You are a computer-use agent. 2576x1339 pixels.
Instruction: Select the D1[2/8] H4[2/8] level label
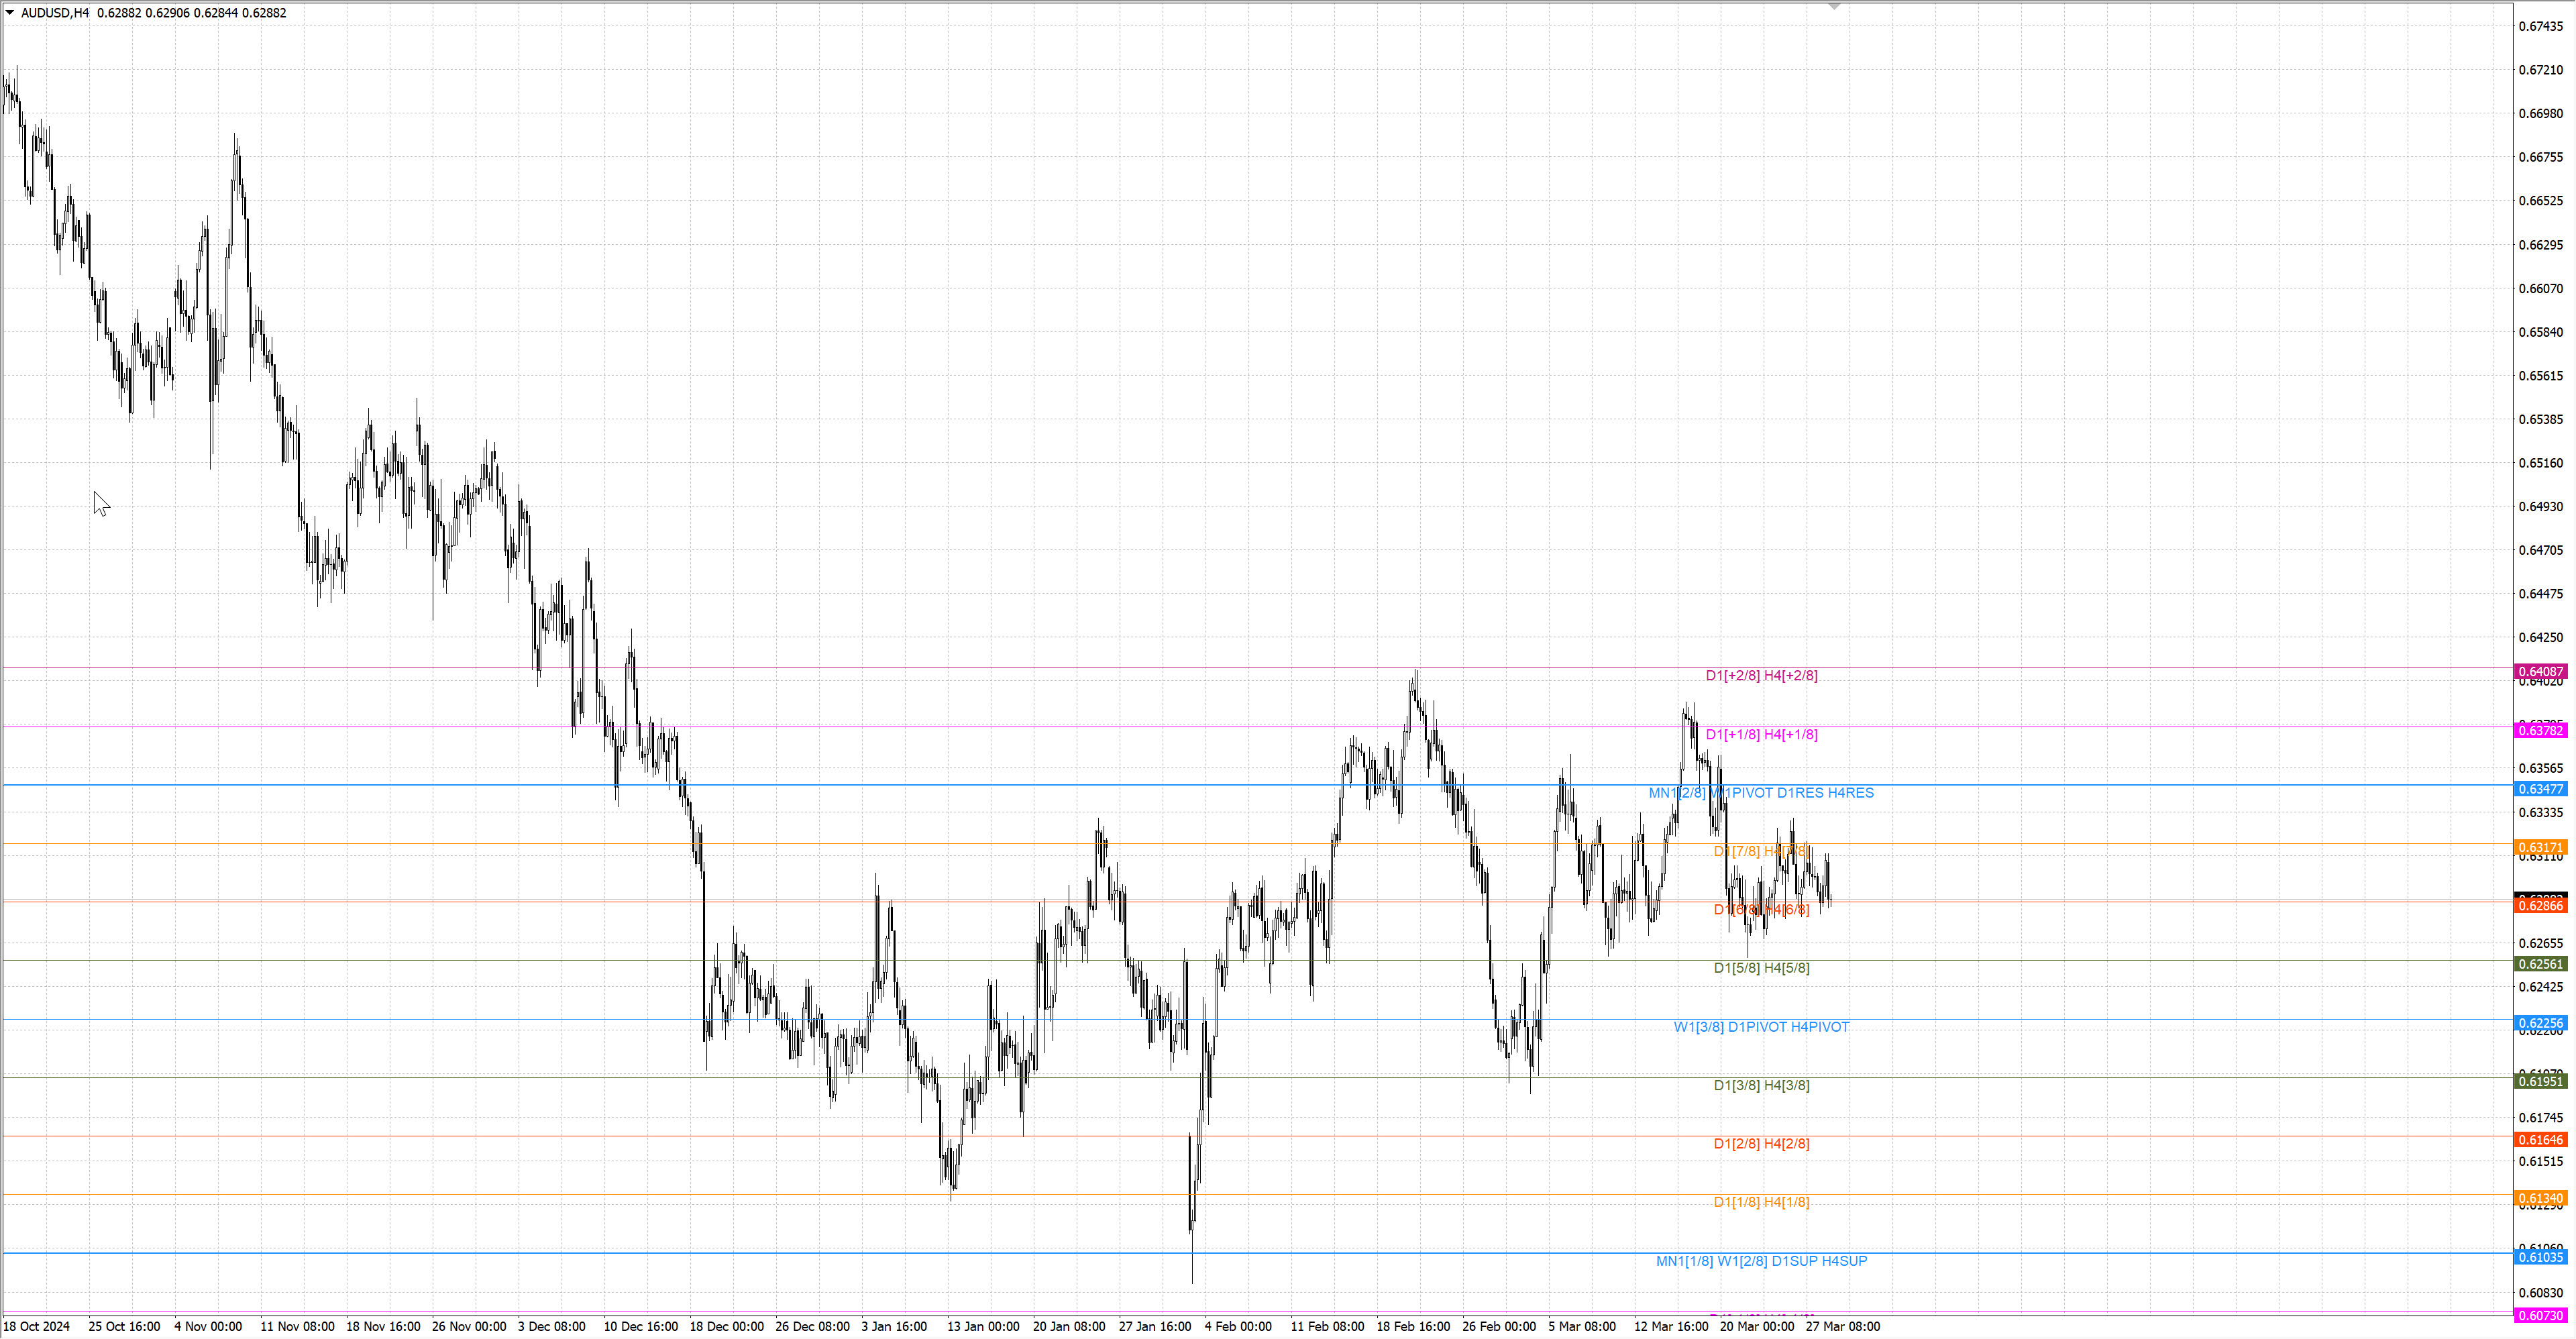1761,1144
